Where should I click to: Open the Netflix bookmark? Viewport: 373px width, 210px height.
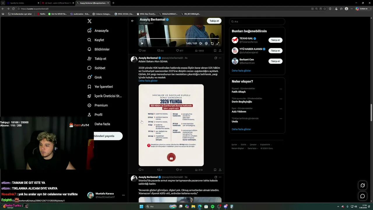click(x=41, y=14)
